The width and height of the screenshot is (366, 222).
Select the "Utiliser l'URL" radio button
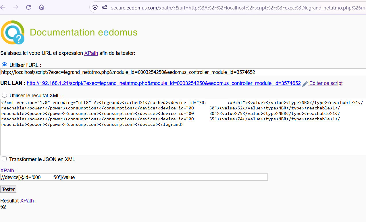(4, 65)
